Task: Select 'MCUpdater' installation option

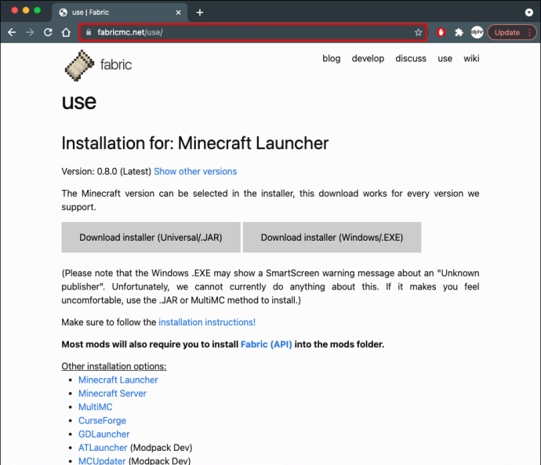Action: coord(102,461)
